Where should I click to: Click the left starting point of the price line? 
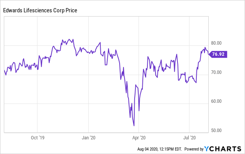pyautogui.click(x=4, y=70)
